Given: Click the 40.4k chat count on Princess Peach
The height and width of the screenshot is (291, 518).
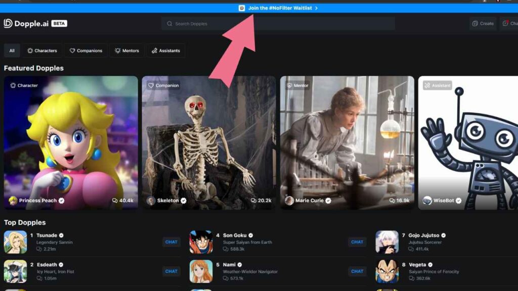Looking at the screenshot, I should click(x=123, y=201).
